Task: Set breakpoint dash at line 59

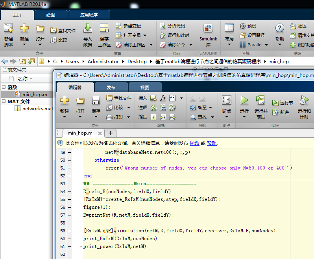Action: tap(70, 231)
